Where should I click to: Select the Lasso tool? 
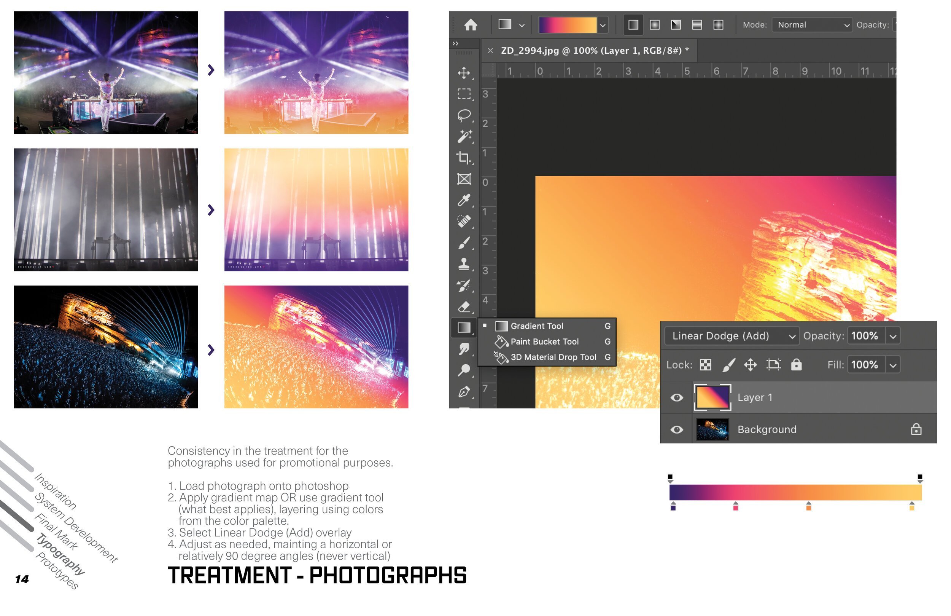pyautogui.click(x=463, y=115)
